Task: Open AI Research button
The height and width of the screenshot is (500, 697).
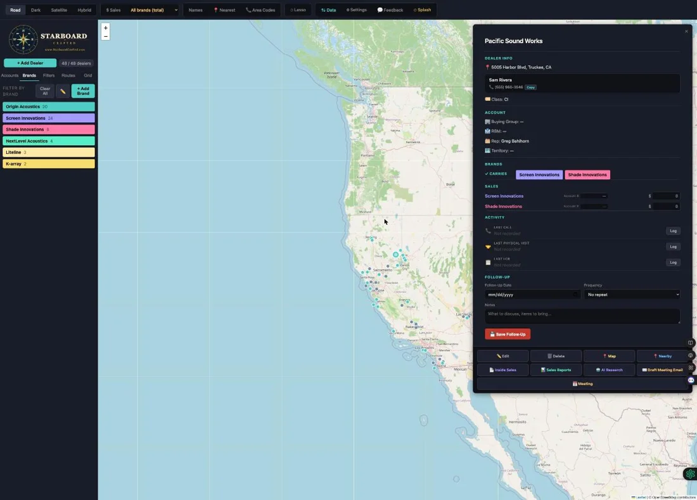Action: (x=609, y=370)
